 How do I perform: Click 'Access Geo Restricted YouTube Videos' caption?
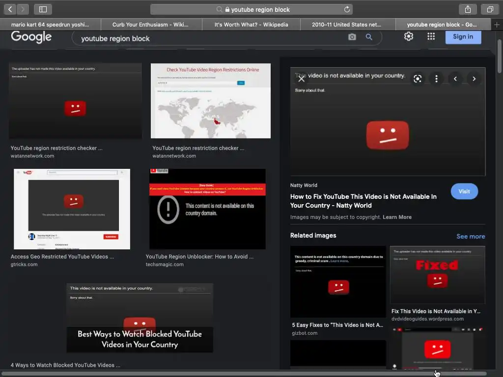coord(62,256)
